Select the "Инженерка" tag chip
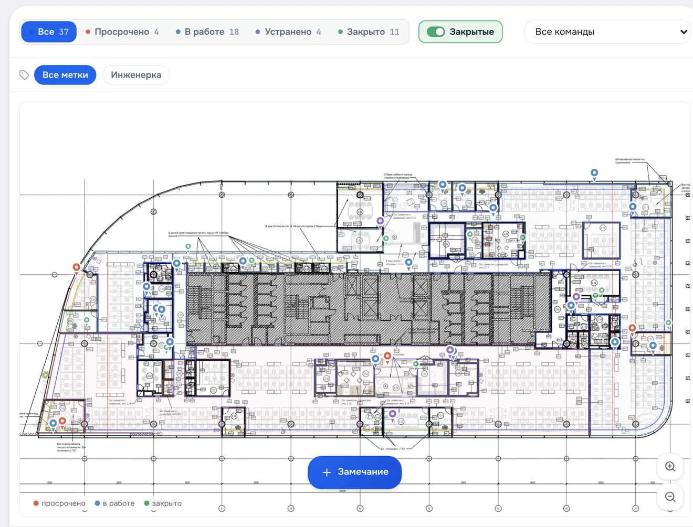 pyautogui.click(x=136, y=75)
